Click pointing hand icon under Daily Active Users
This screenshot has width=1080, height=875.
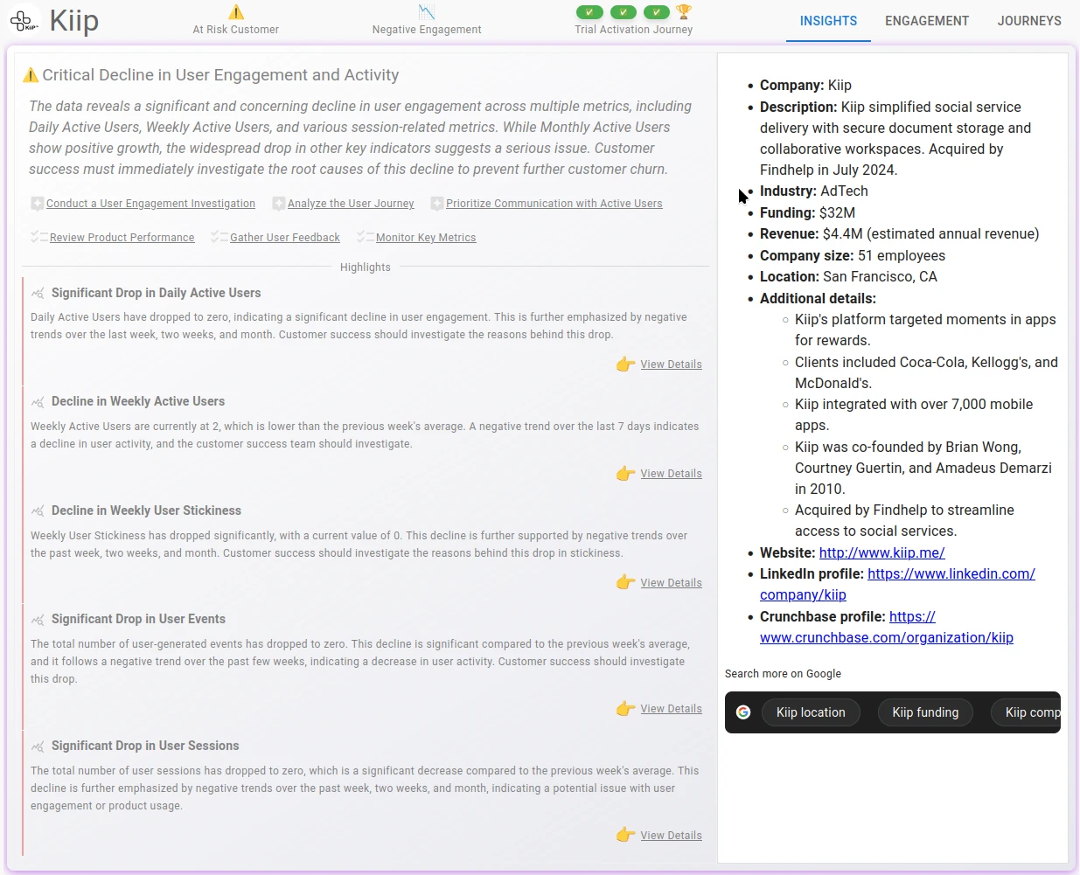coord(625,364)
